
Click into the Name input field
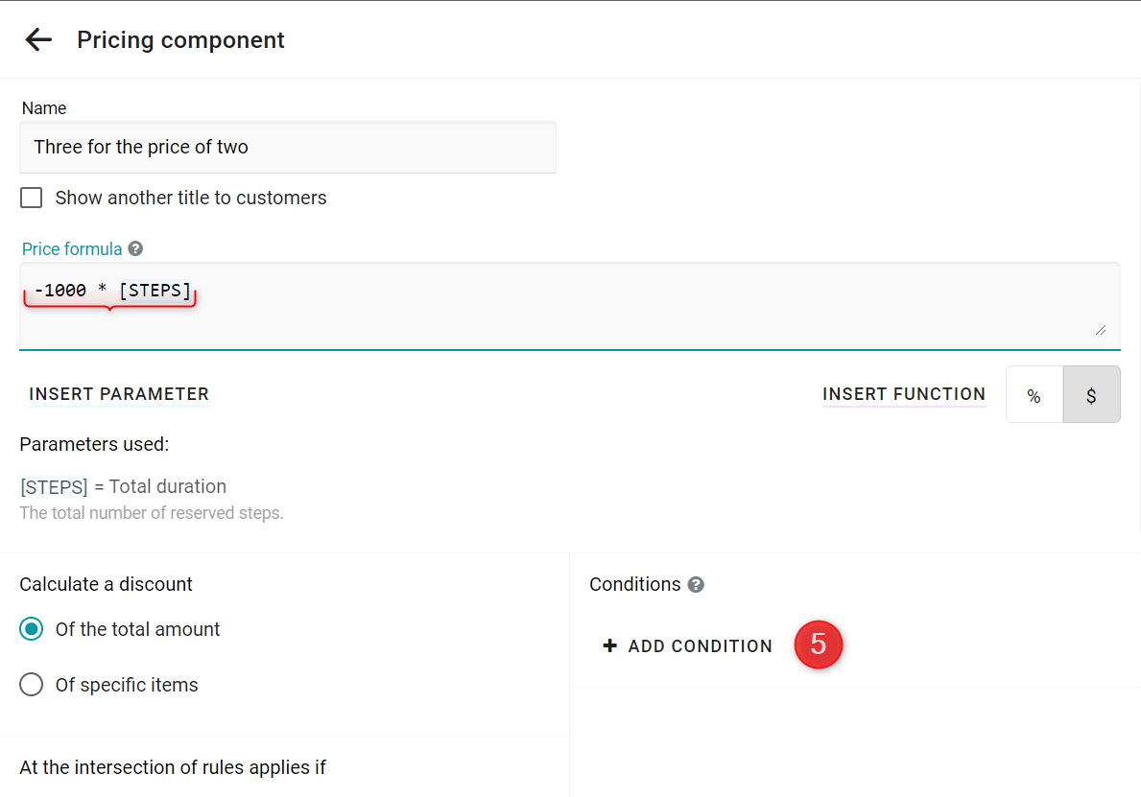tap(288, 147)
